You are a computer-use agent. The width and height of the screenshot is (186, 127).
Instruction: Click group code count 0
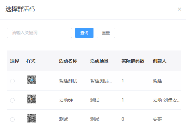[x=123, y=119]
